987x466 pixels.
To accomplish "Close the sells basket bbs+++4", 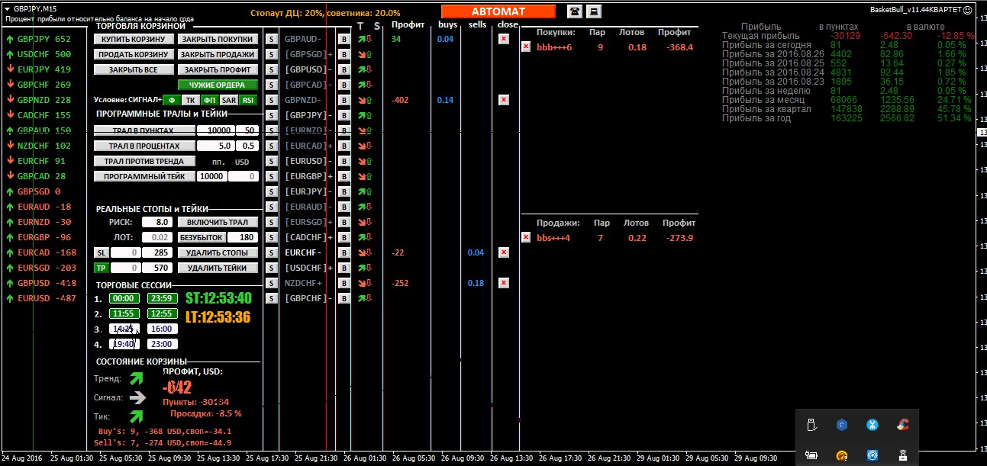I will [525, 237].
